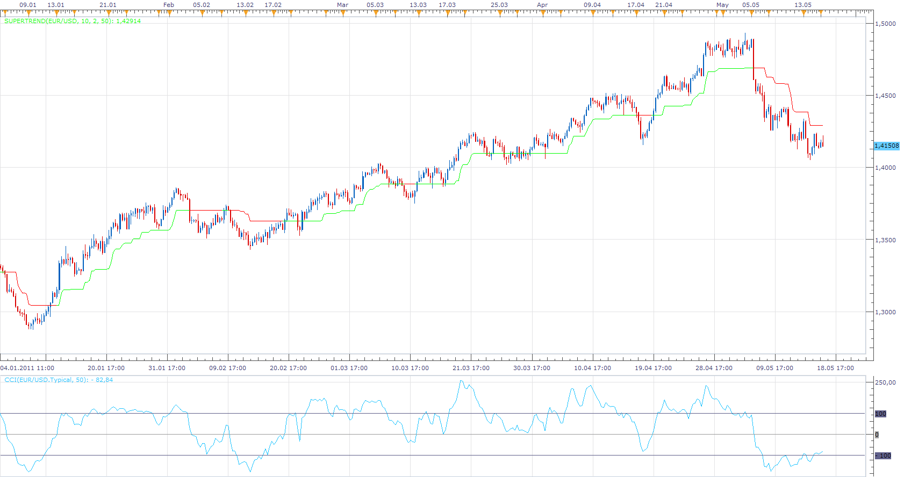Click the orange marker under Mar
The width and height of the screenshot is (904, 477).
343,12
